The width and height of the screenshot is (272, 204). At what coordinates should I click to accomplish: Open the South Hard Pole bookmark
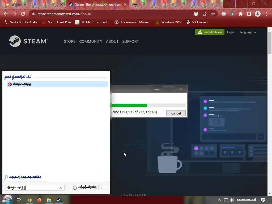(x=57, y=22)
